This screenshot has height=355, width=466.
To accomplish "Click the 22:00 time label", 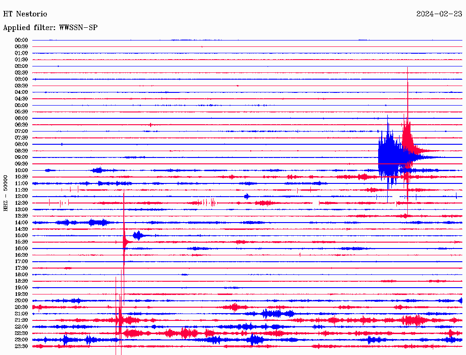I will click(x=21, y=327).
